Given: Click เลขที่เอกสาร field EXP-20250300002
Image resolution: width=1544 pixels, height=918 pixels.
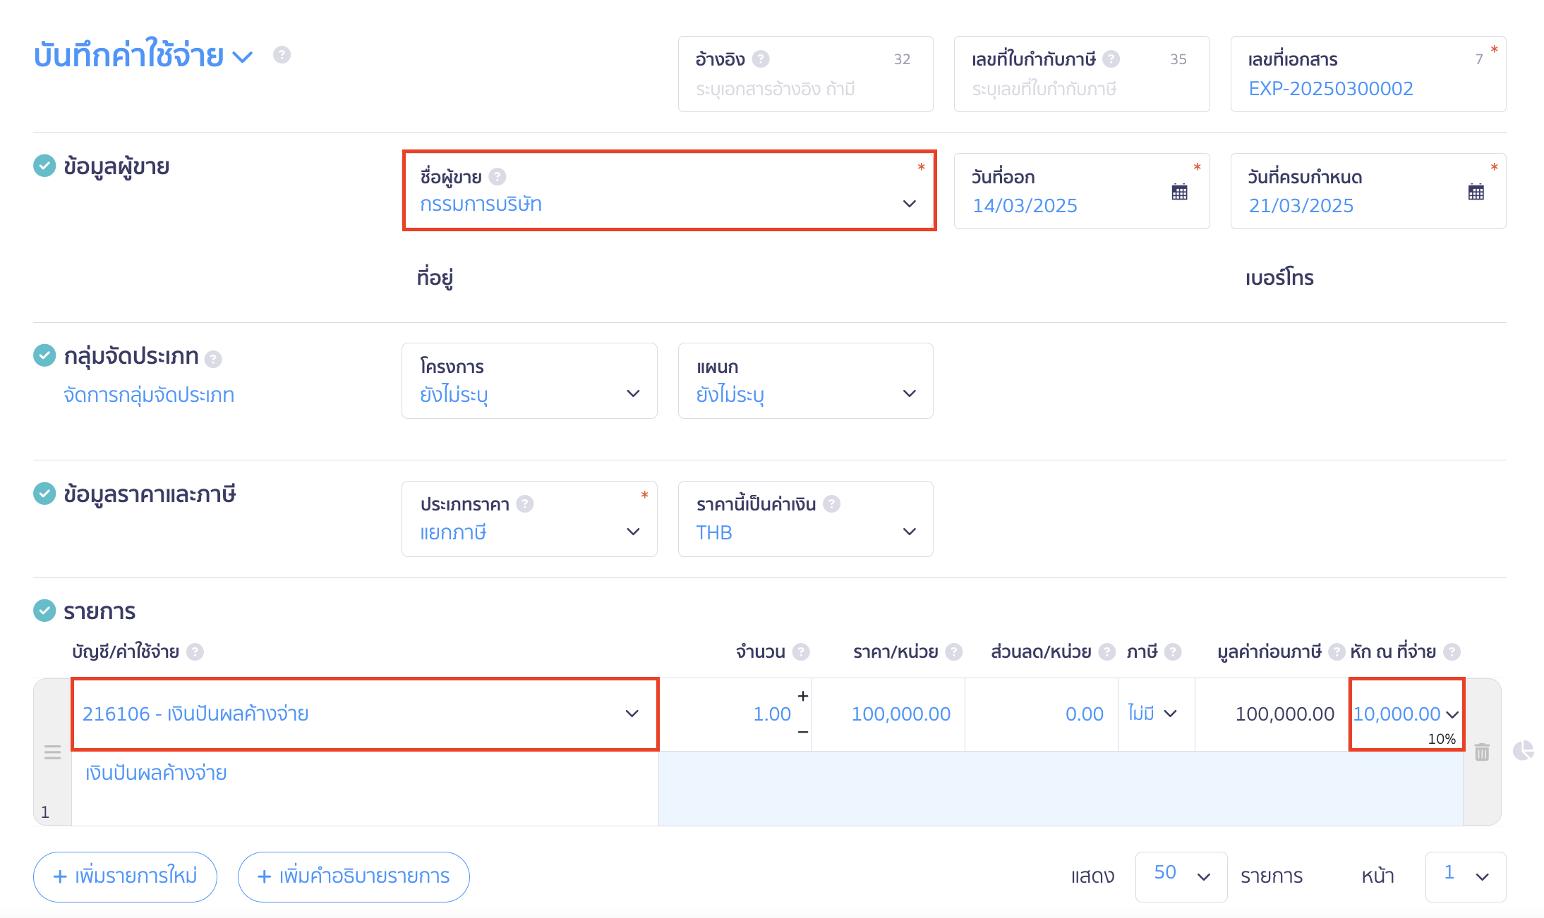Looking at the screenshot, I should [x=1368, y=74].
